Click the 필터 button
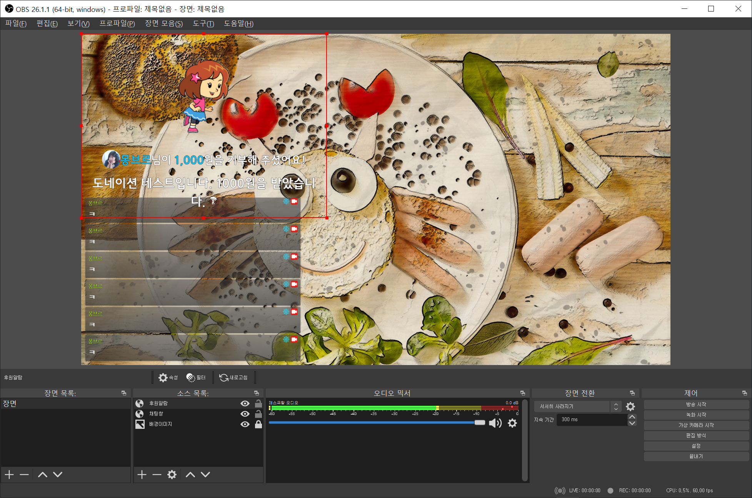The width and height of the screenshot is (752, 498). (x=196, y=378)
